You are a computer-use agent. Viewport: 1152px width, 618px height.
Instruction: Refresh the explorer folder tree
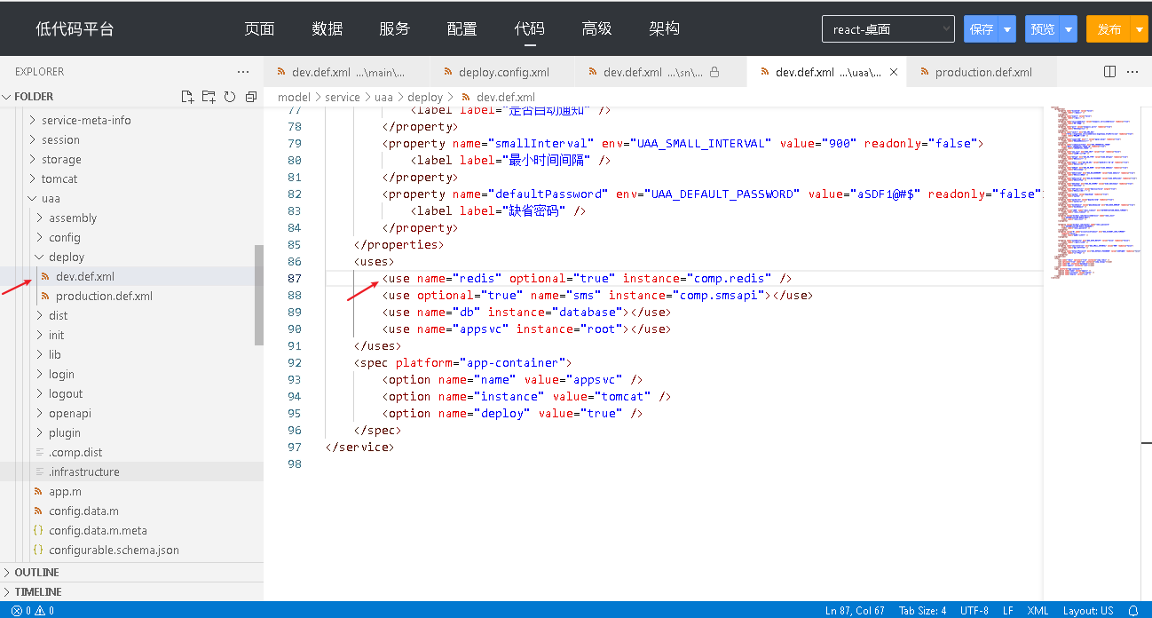coord(230,97)
